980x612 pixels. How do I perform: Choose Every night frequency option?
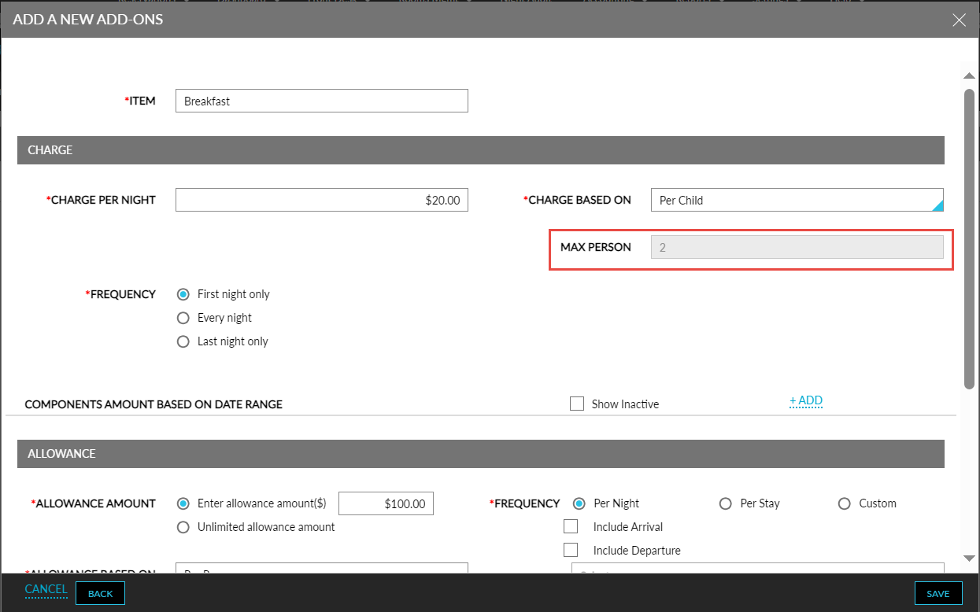click(x=183, y=317)
